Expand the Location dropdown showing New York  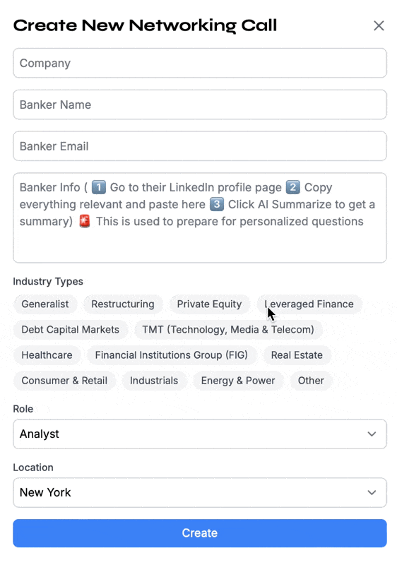(200, 492)
